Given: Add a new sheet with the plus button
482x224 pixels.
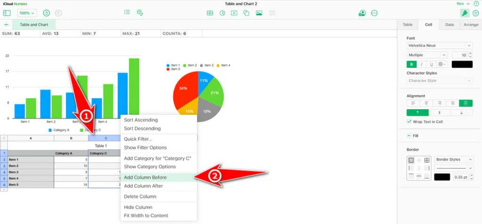Looking at the screenshot, I should [6, 24].
